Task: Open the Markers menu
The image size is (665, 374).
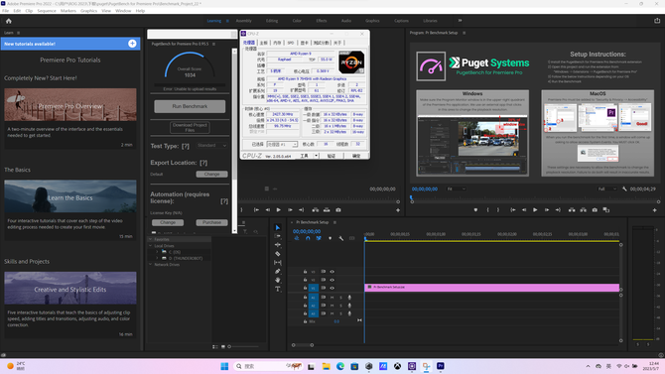Action: tap(68, 11)
